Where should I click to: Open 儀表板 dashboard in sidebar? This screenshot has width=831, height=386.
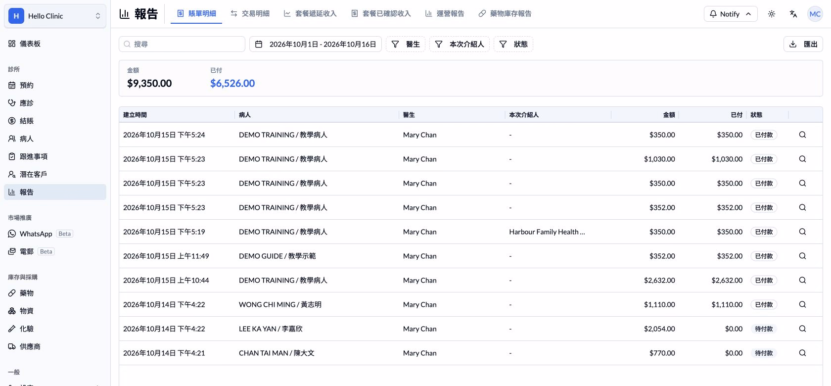(55, 44)
